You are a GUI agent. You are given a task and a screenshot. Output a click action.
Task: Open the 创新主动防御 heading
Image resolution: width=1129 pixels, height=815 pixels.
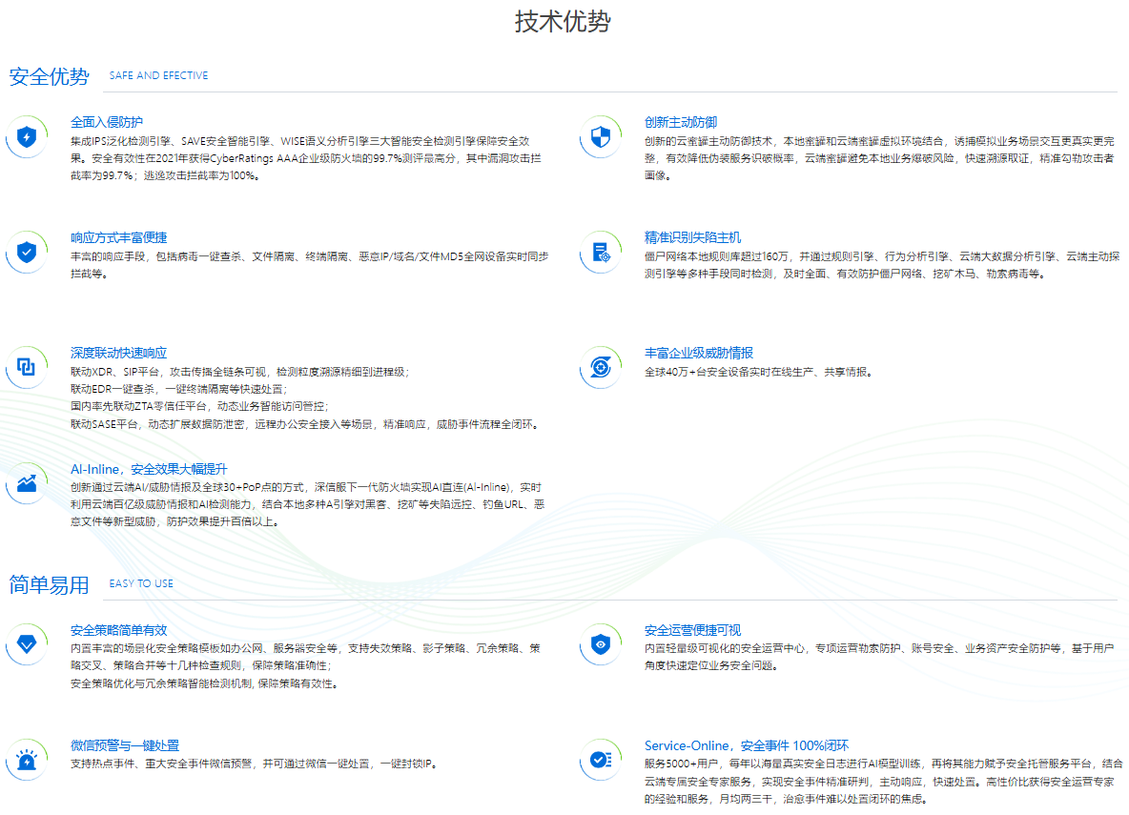681,122
